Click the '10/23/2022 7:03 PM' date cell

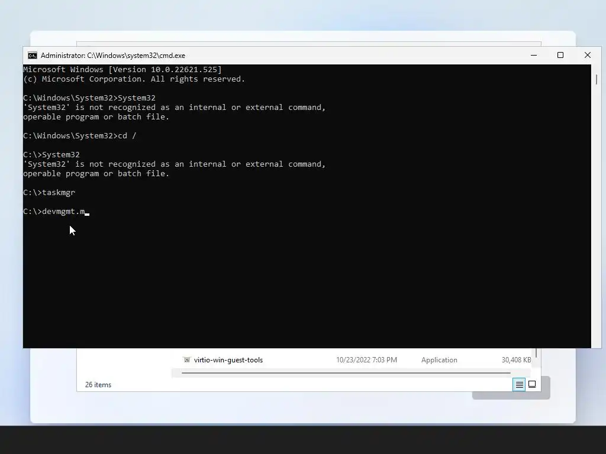click(366, 360)
